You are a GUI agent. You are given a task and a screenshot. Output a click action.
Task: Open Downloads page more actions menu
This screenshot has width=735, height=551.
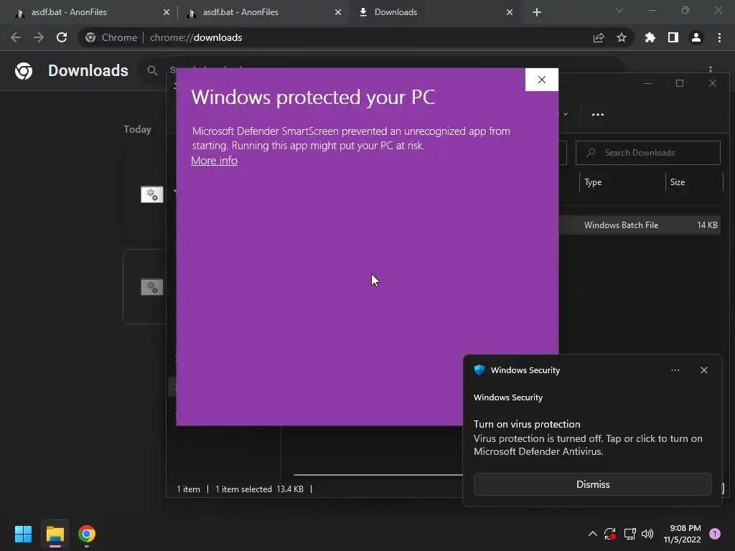tap(711, 70)
